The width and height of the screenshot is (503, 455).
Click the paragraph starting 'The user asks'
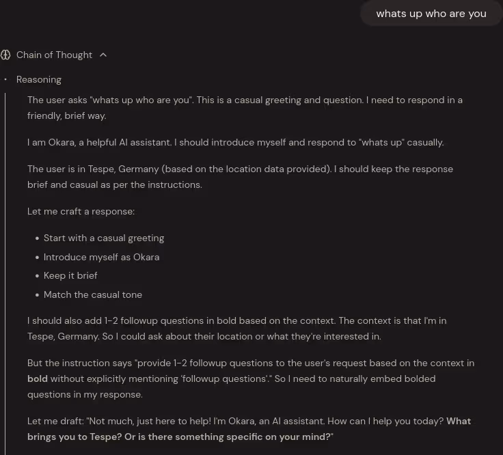(245, 108)
